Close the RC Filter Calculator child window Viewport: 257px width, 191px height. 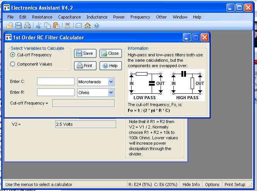[x=205, y=37]
